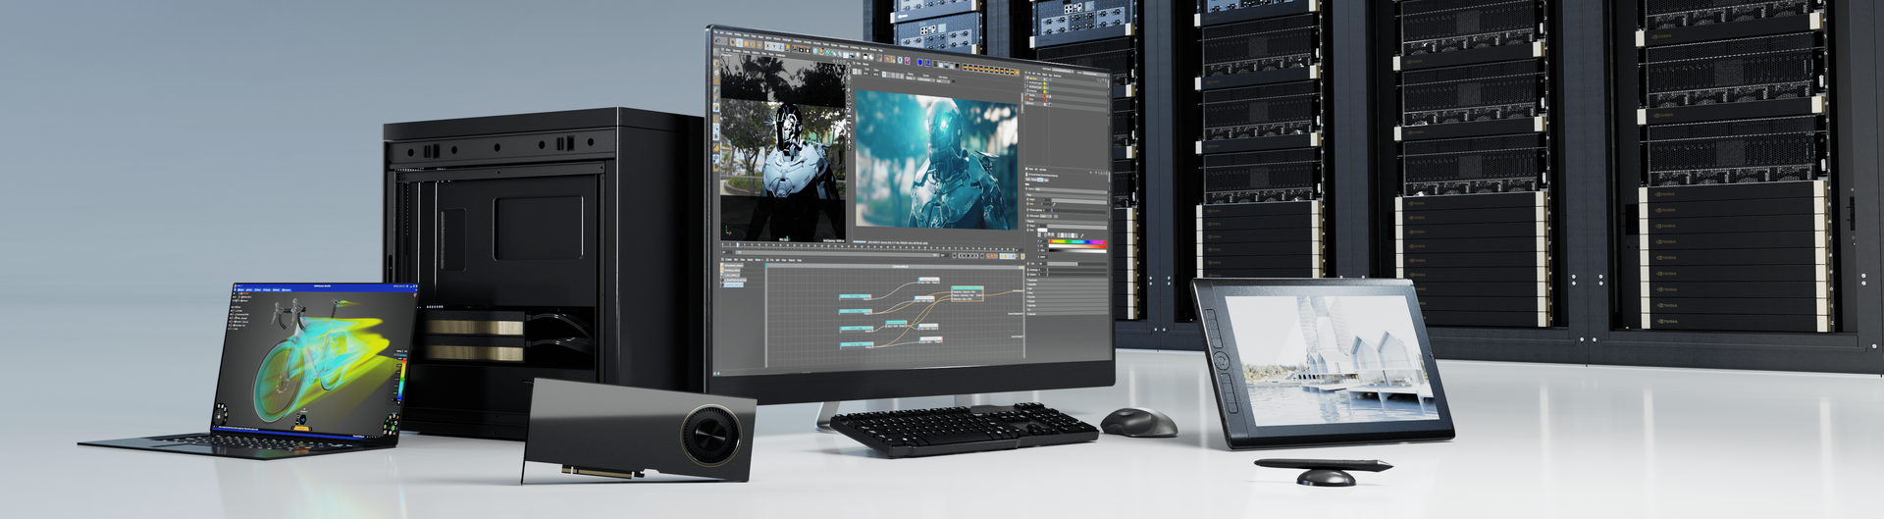Click the rendered teal robot preview image

coord(936,162)
